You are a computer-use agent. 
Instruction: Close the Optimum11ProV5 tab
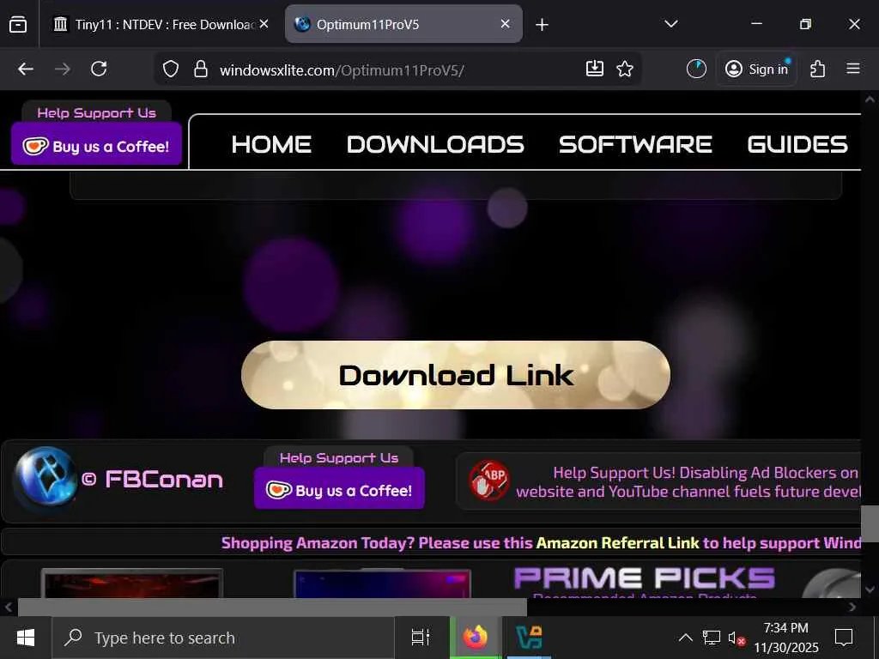click(505, 24)
